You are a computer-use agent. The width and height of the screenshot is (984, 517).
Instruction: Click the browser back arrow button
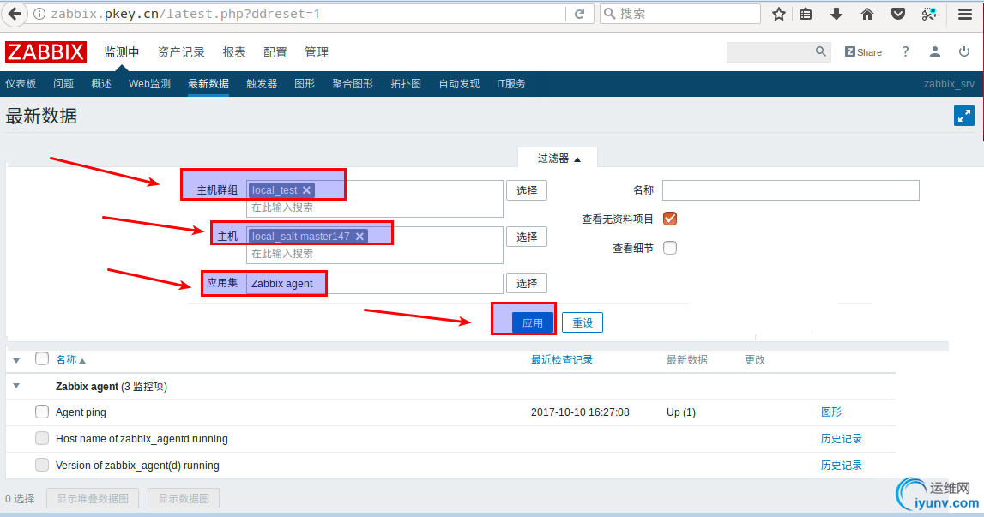coord(14,14)
